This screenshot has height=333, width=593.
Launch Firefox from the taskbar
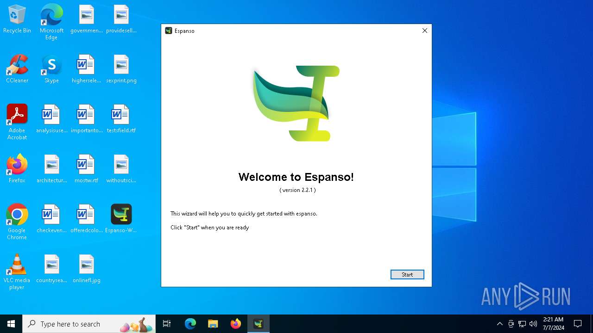[236, 324]
